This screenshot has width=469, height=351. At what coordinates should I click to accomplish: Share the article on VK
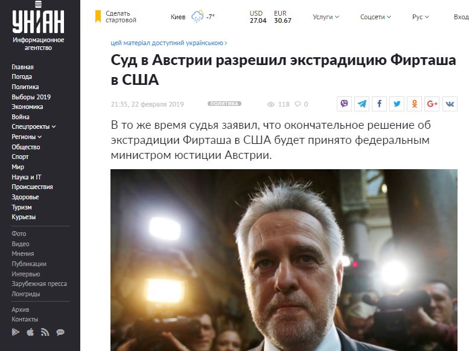(450, 104)
